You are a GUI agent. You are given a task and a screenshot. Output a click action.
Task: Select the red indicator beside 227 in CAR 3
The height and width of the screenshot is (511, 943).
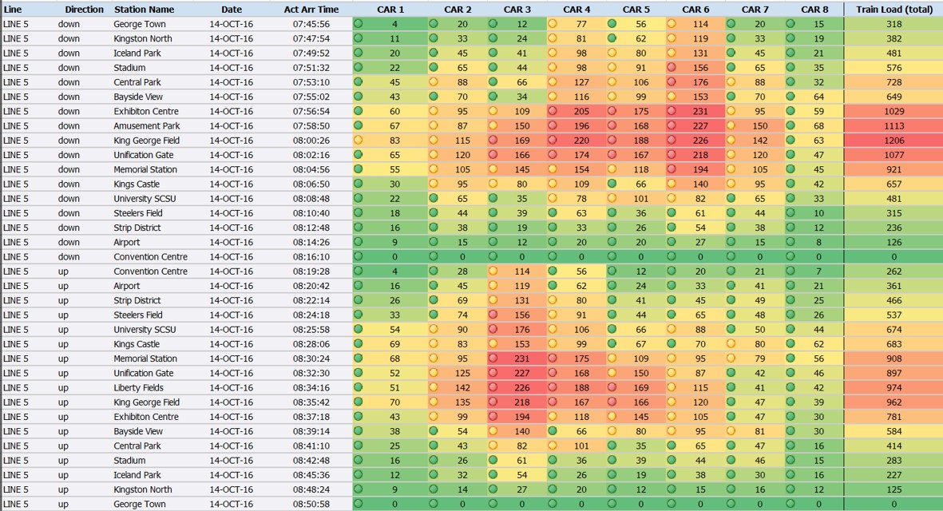pos(493,373)
